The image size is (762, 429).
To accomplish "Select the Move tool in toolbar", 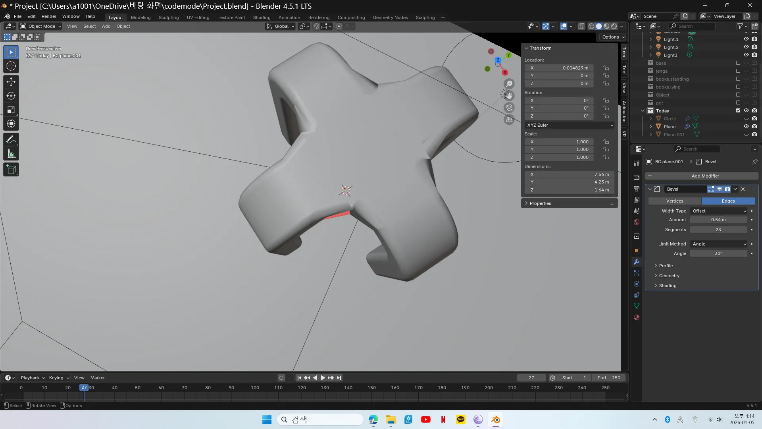I will [11, 82].
